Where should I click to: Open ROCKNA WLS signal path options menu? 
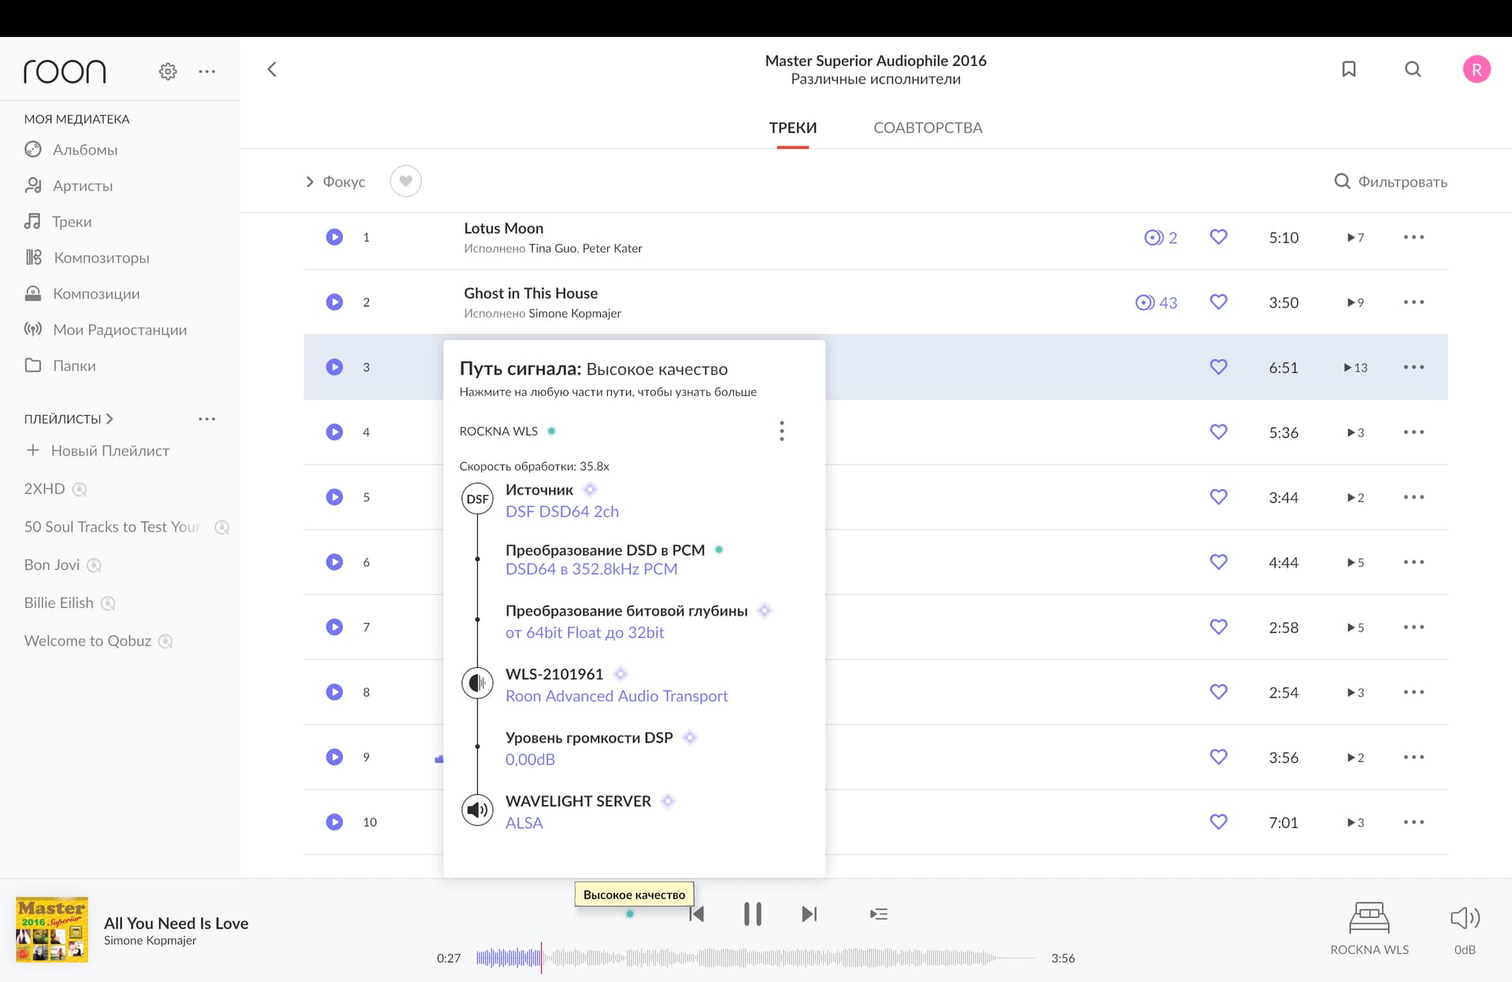(781, 431)
